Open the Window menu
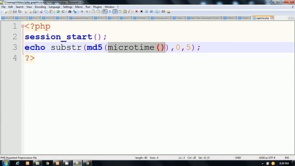This screenshot has width=295, height=166. pyautogui.click(x=110, y=7)
